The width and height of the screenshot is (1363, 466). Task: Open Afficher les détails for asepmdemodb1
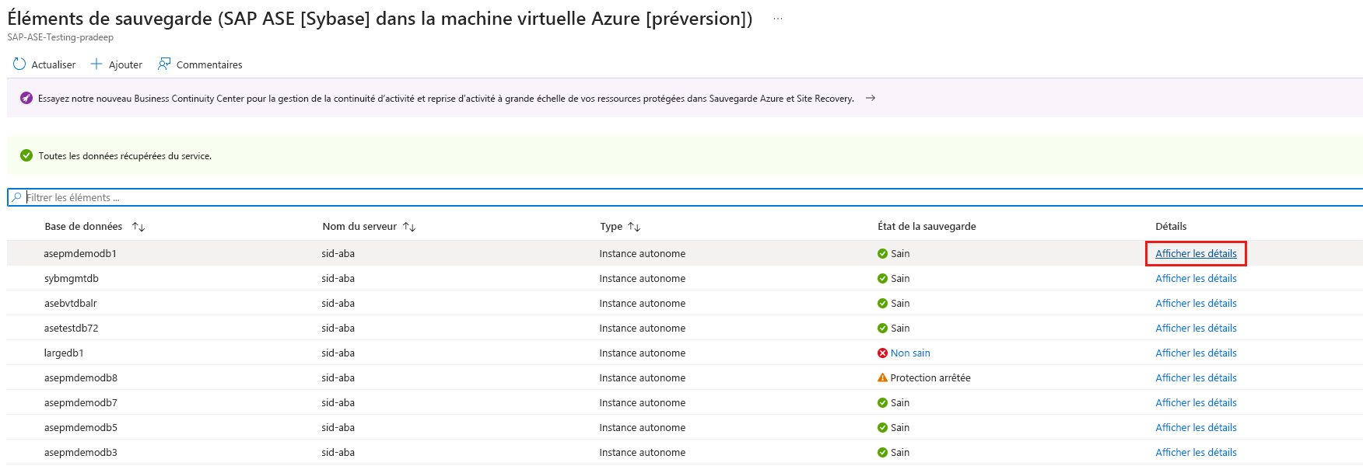pyautogui.click(x=1196, y=254)
